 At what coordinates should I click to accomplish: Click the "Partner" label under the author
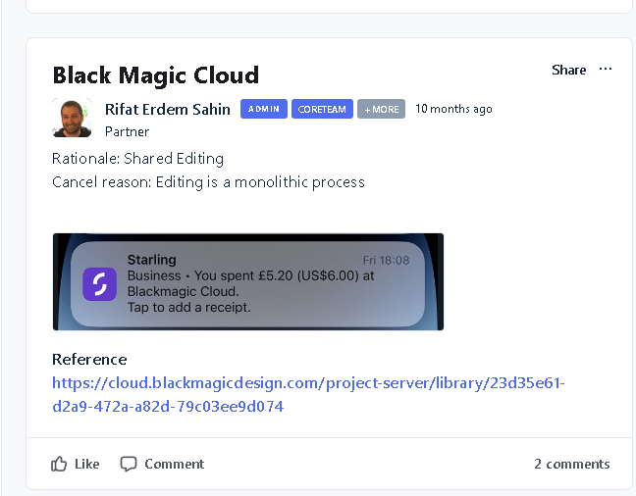pyautogui.click(x=127, y=131)
